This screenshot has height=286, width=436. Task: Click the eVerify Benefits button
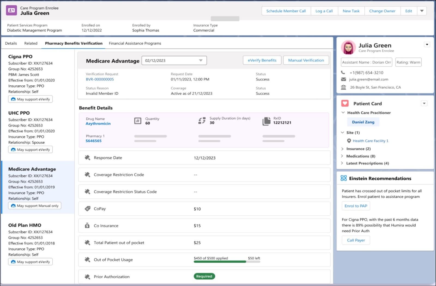[262, 60]
